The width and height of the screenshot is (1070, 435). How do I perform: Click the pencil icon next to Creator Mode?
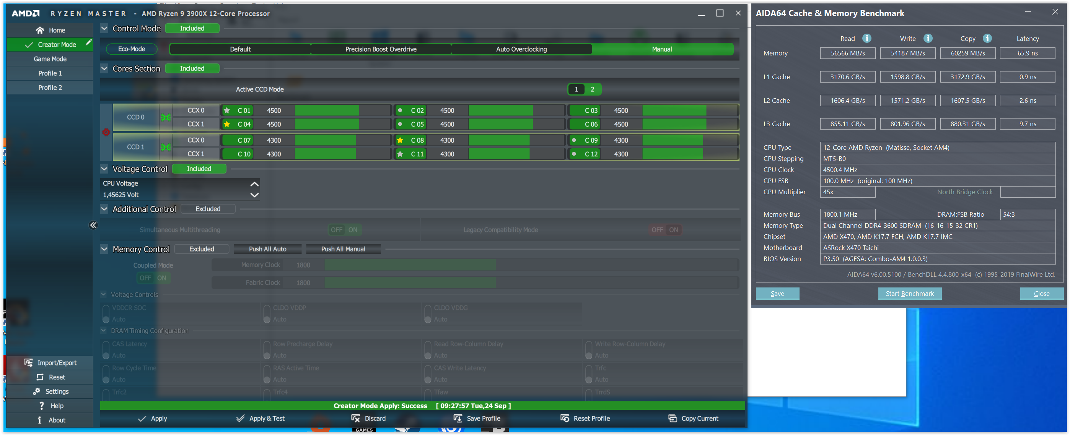88,42
